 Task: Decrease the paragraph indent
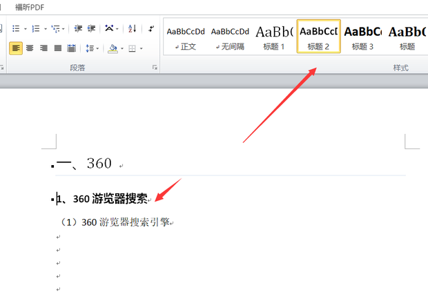pyautogui.click(x=78, y=28)
